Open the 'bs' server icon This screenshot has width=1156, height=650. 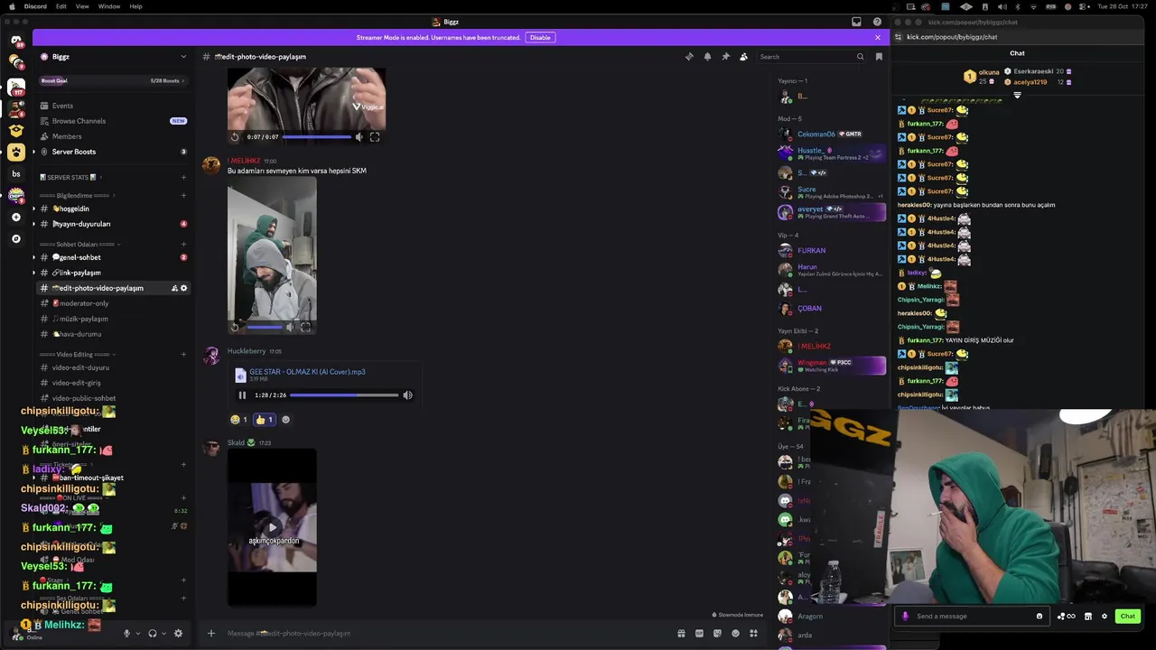[16, 173]
